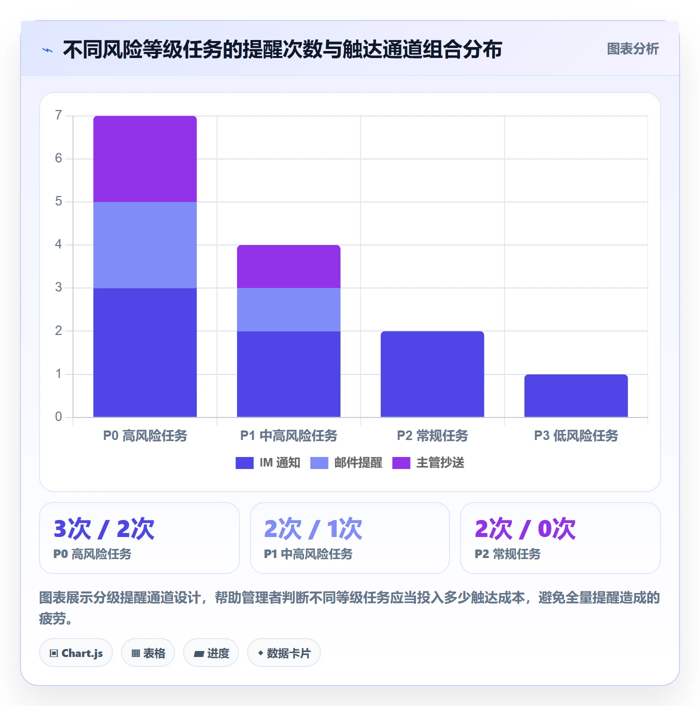This screenshot has width=700, height=706.
Task: Select the 2次 / 0次 stat card value
Action: click(x=525, y=529)
